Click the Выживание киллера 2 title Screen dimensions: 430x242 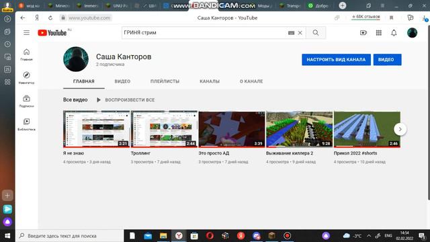tap(290, 153)
